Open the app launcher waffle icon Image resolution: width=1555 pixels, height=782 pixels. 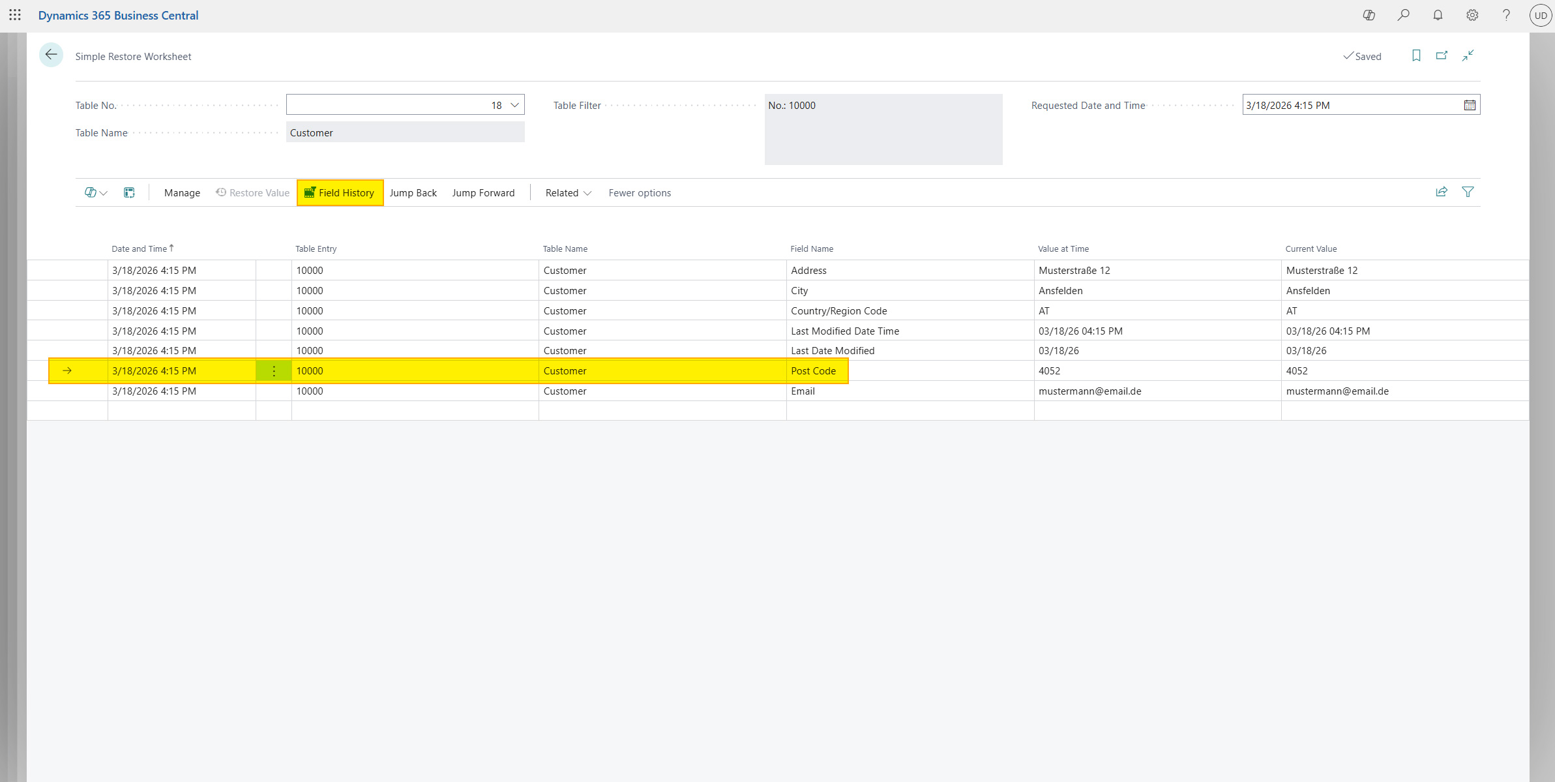tap(15, 15)
